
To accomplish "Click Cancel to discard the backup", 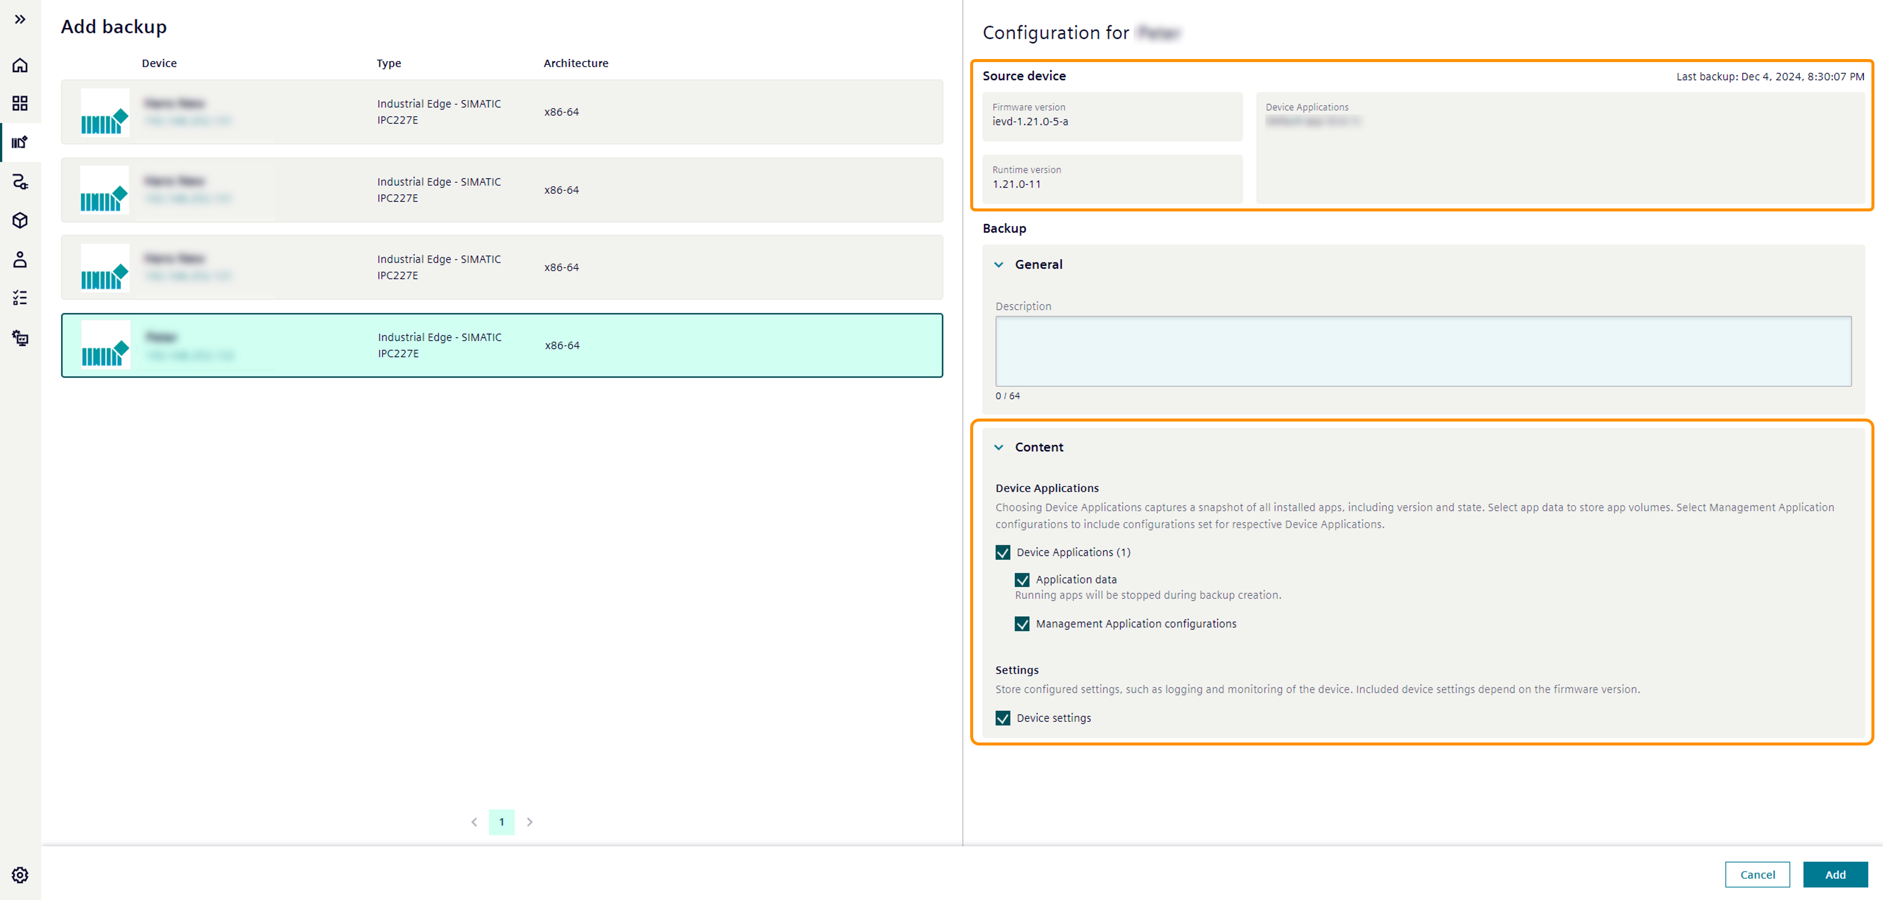I will [1757, 874].
